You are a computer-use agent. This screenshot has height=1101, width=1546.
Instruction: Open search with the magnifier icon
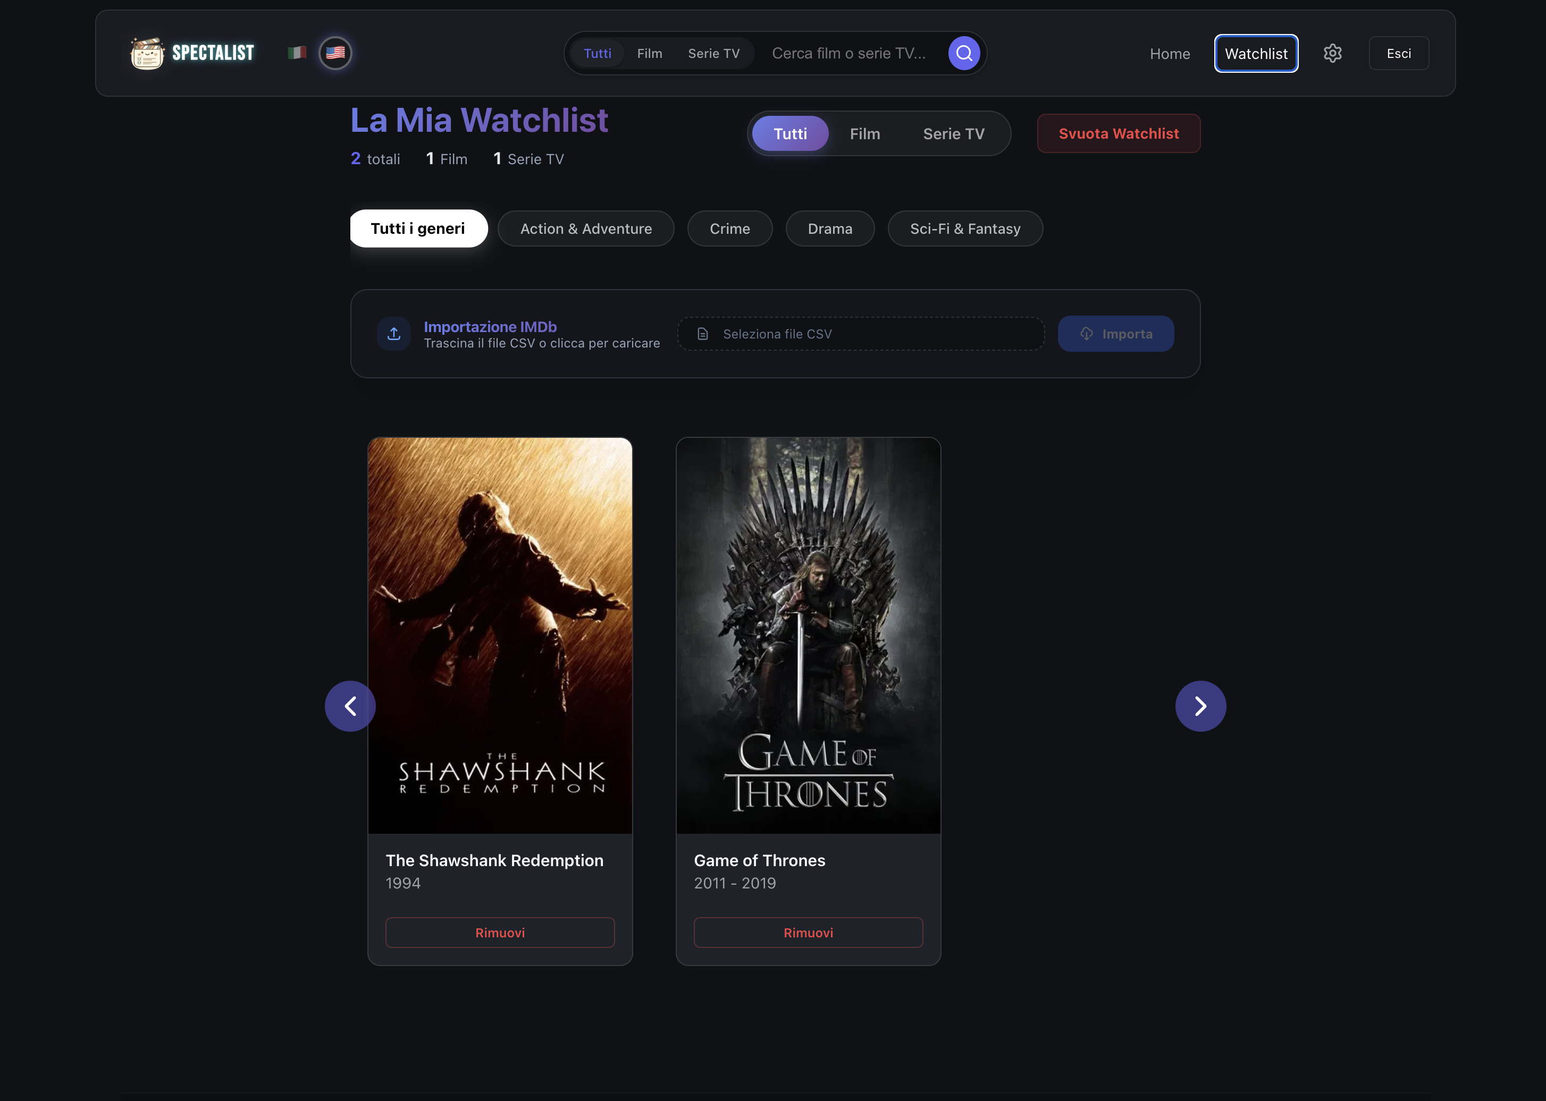point(964,52)
